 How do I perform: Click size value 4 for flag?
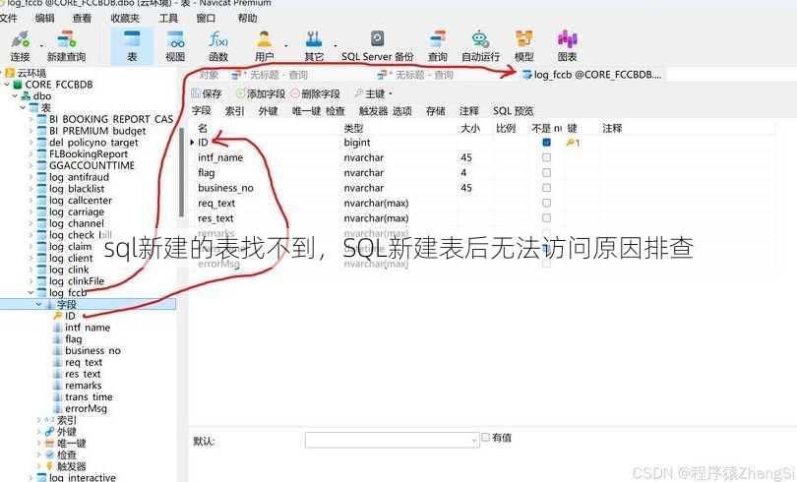click(463, 173)
